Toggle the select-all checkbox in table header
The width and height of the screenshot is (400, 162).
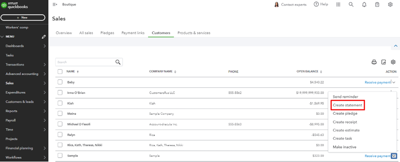(x=60, y=71)
